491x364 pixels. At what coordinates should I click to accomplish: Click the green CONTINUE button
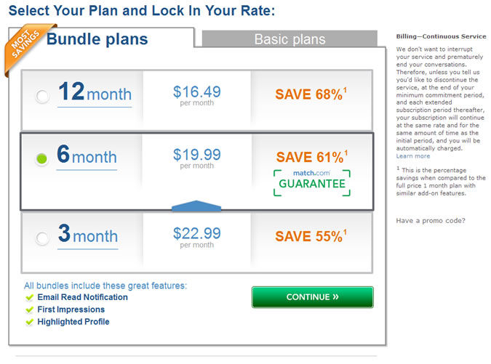tap(313, 297)
